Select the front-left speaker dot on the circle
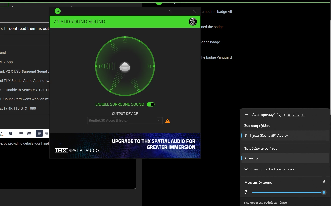Image resolution: width=331 pixels, height=206 pixels. pyautogui.click(x=110, y=41)
